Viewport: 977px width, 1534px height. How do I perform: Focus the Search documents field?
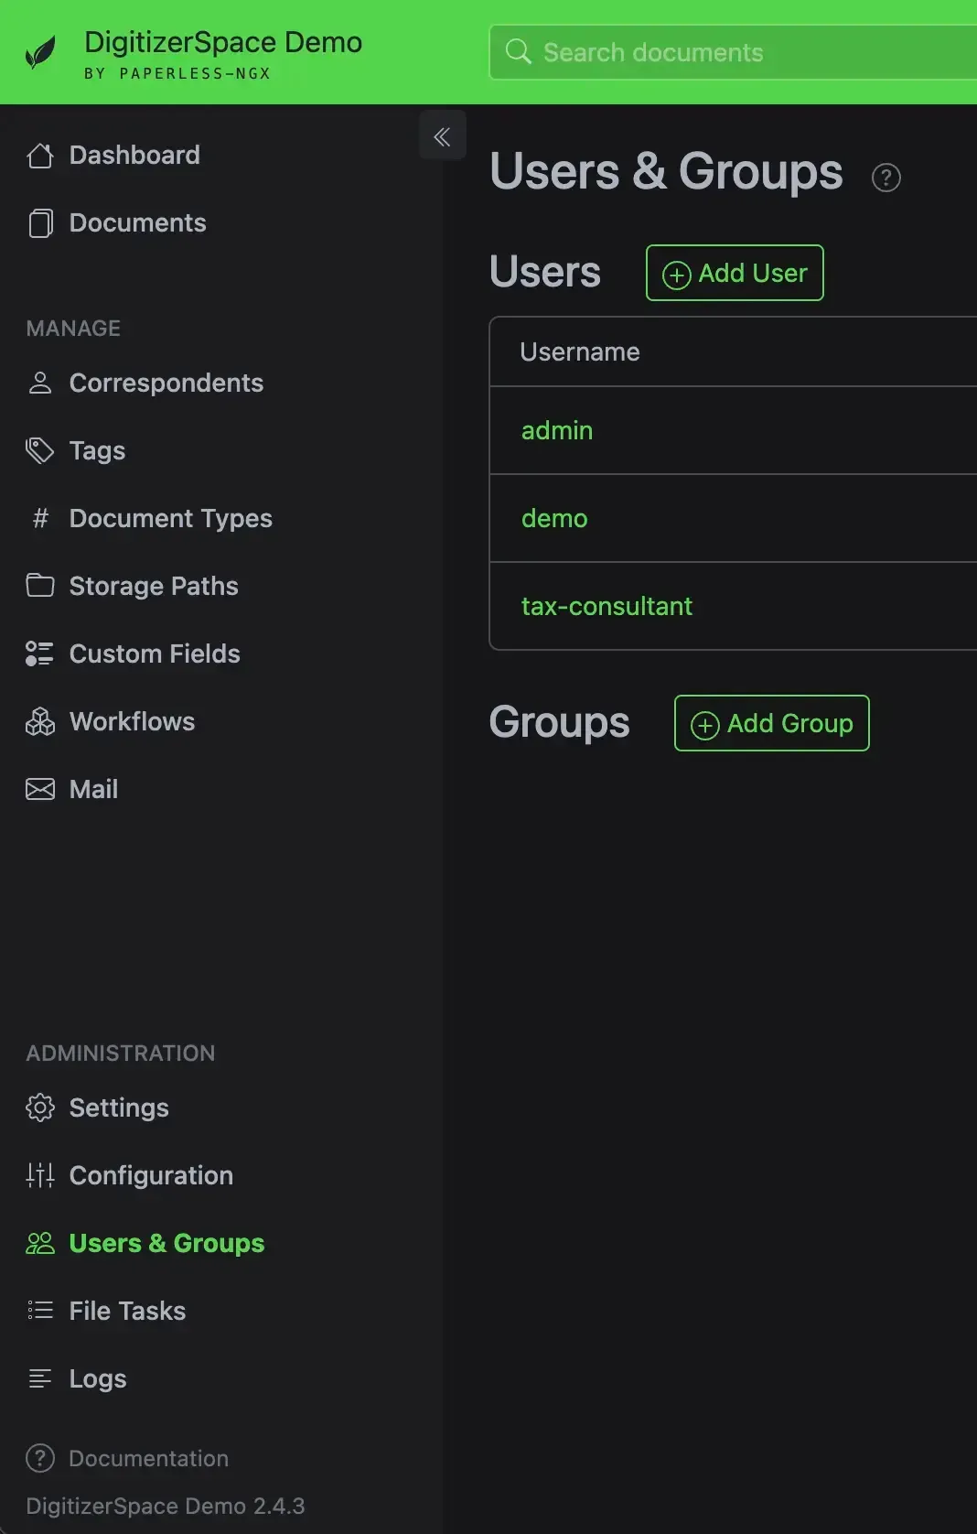[733, 52]
